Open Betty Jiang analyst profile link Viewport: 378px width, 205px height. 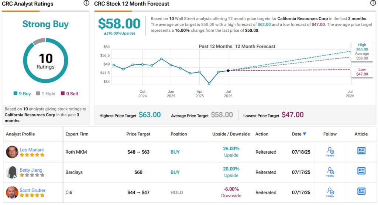31,170
